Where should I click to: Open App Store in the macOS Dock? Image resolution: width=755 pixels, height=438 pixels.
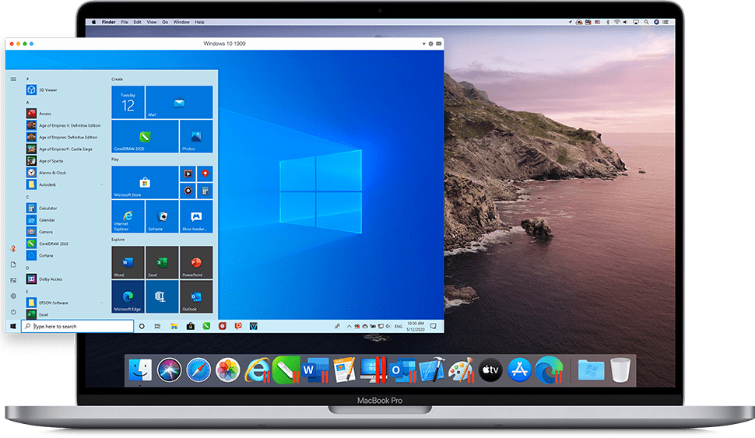click(x=519, y=370)
